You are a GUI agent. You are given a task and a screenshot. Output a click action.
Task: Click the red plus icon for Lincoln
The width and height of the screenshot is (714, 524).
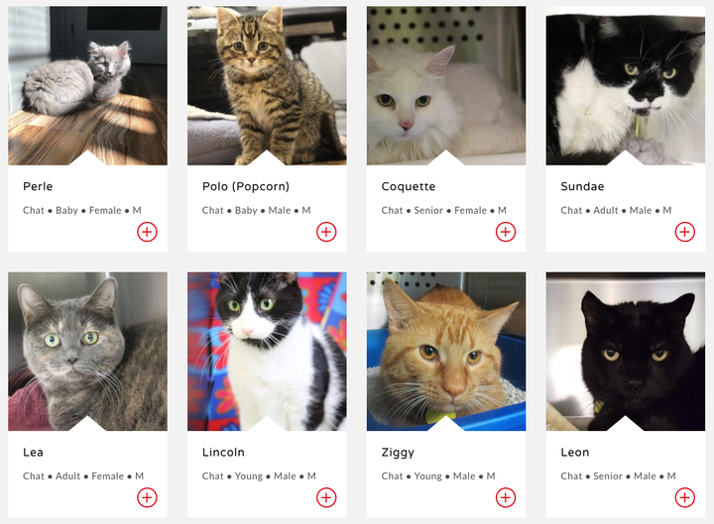pyautogui.click(x=326, y=497)
